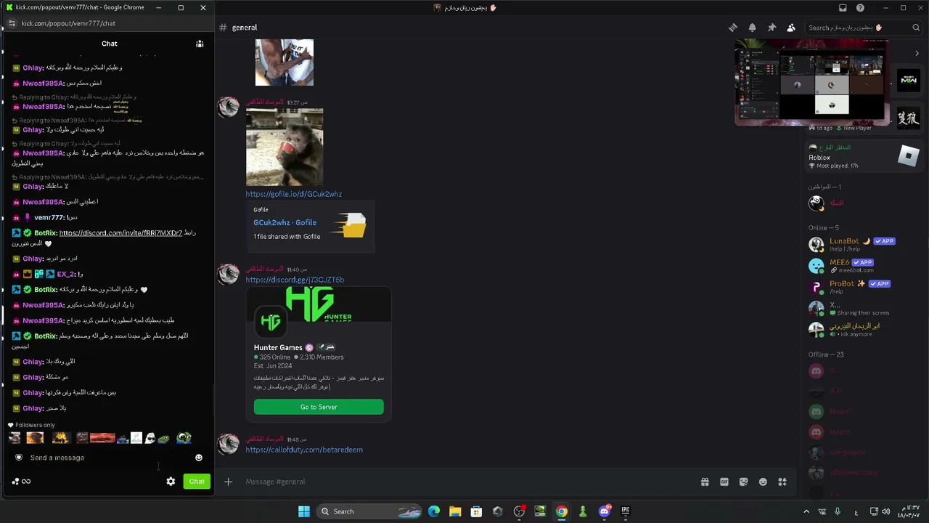929x523 pixels.
Task: Click the plus attach button in Discord
Action: coord(228,482)
